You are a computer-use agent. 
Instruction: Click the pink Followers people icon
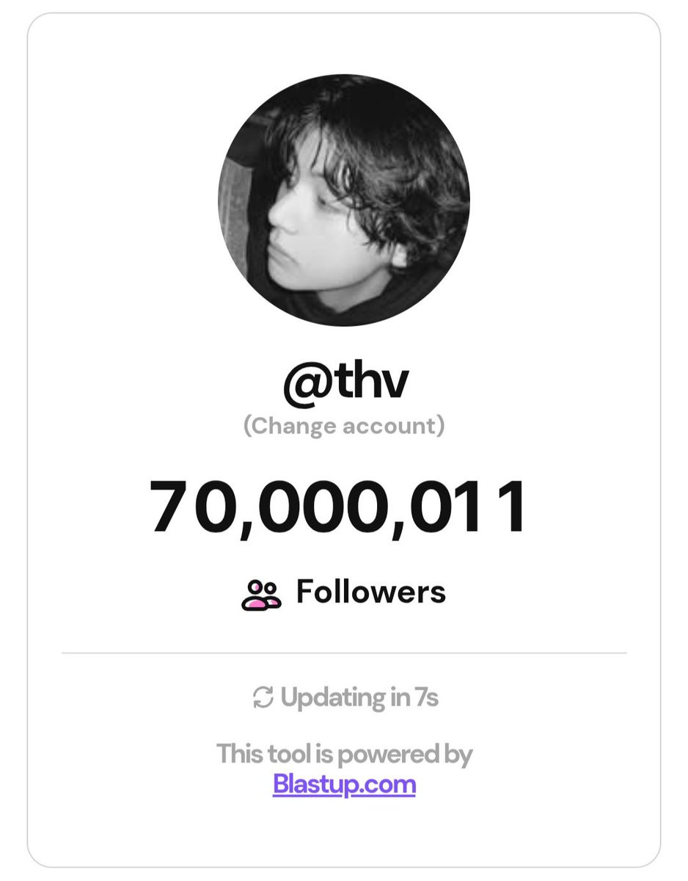click(x=261, y=595)
